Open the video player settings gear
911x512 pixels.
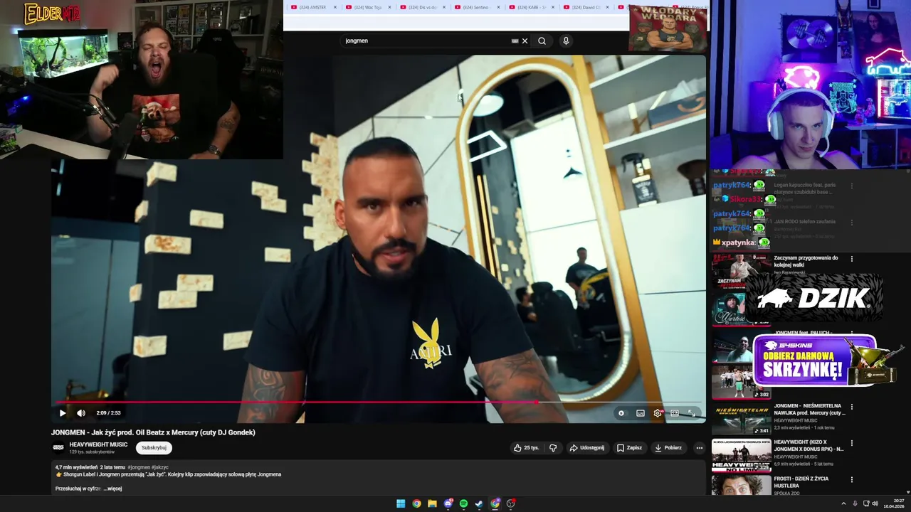658,413
